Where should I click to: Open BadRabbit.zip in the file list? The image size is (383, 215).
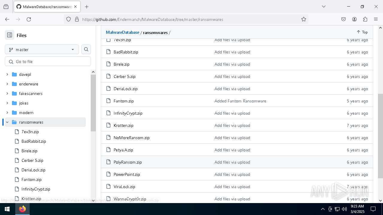tap(126, 52)
